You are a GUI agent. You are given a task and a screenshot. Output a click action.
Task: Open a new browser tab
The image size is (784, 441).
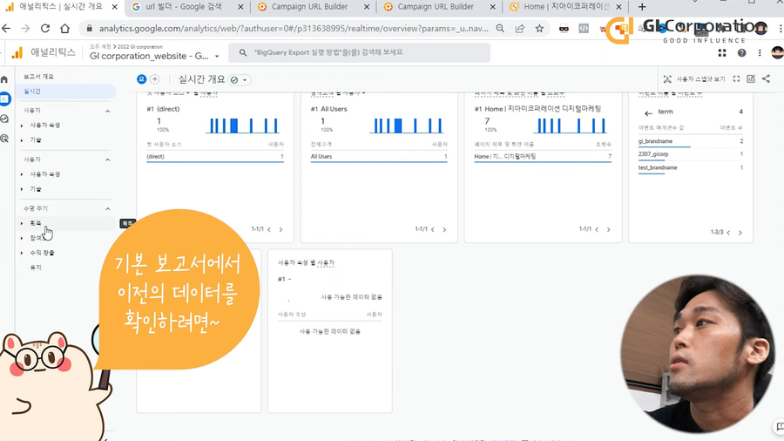click(642, 7)
